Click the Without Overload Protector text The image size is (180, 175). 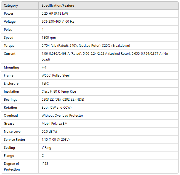pos(62,116)
